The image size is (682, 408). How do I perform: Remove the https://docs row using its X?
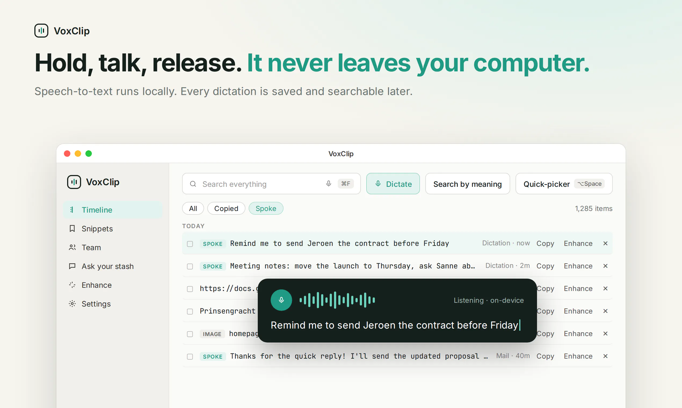(x=605, y=288)
